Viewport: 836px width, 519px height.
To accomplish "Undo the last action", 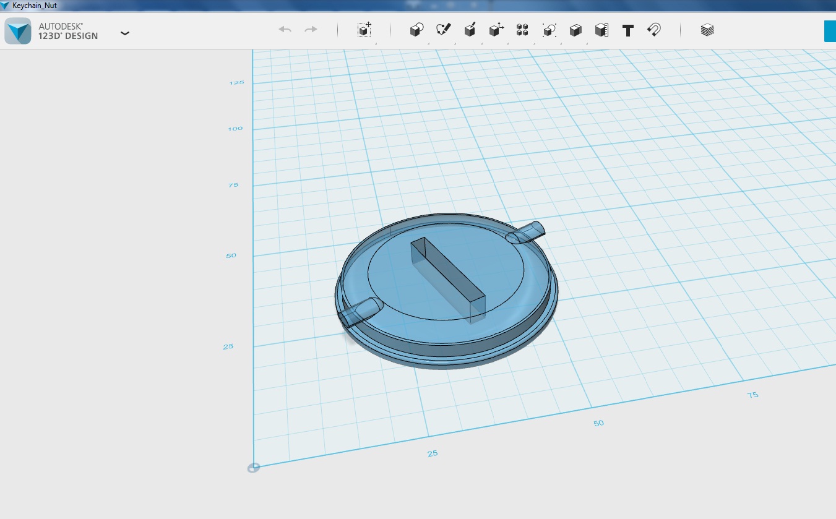I will click(x=285, y=29).
